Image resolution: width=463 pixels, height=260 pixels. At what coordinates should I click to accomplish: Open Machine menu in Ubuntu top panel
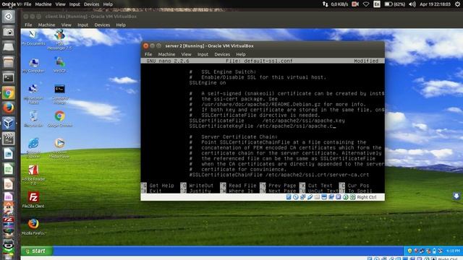coord(43,4)
